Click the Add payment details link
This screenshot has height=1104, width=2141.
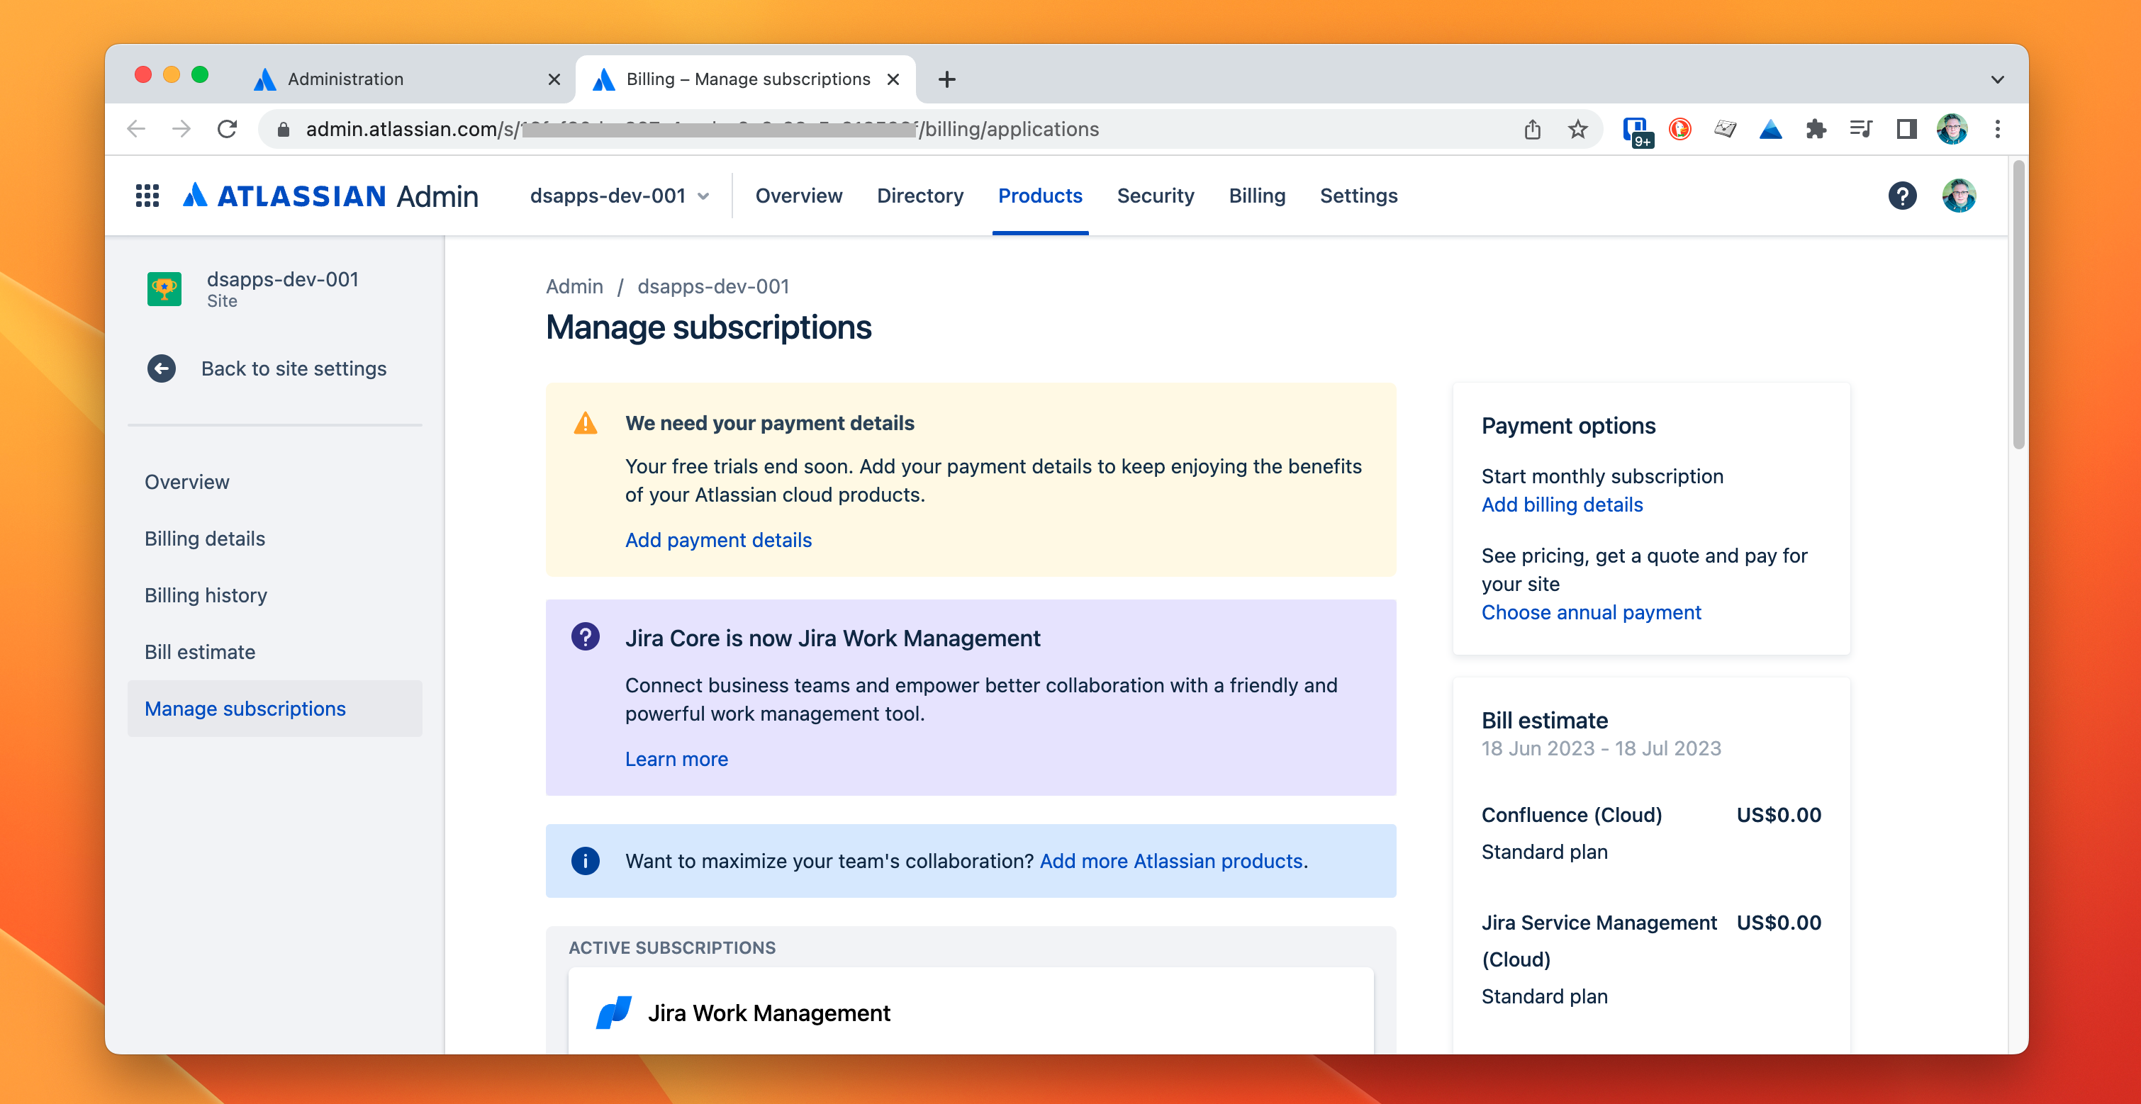tap(718, 540)
